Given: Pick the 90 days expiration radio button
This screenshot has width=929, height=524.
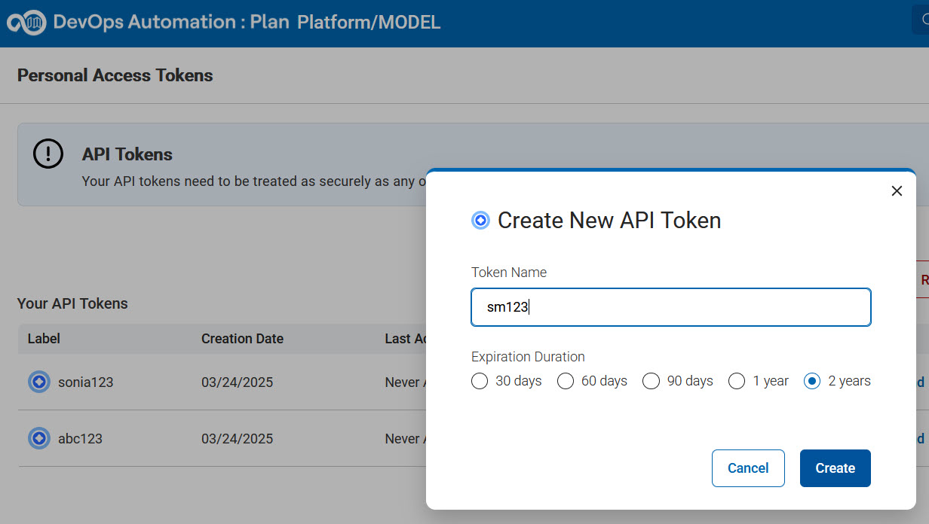Looking at the screenshot, I should pos(652,381).
